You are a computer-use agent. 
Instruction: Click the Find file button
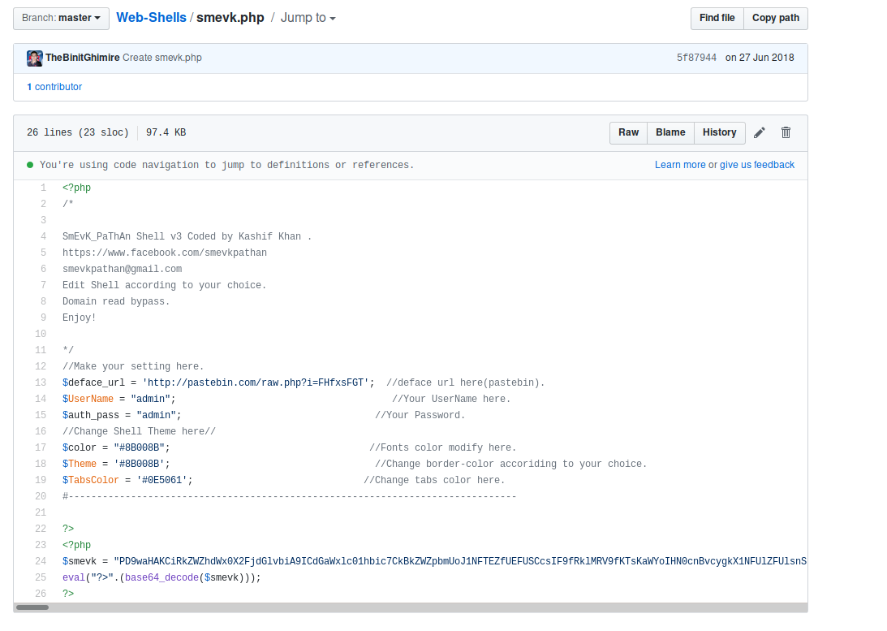pyautogui.click(x=717, y=18)
